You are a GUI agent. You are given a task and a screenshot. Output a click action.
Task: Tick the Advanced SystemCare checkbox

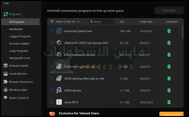(52, 31)
